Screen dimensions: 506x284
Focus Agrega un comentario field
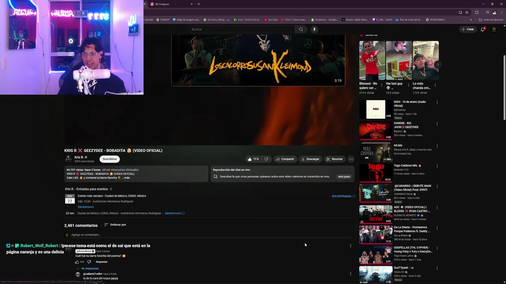[x=211, y=235]
